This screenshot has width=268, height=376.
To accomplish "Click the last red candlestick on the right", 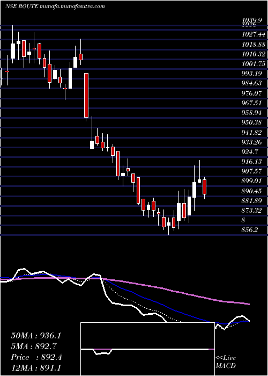I will 204,187.
